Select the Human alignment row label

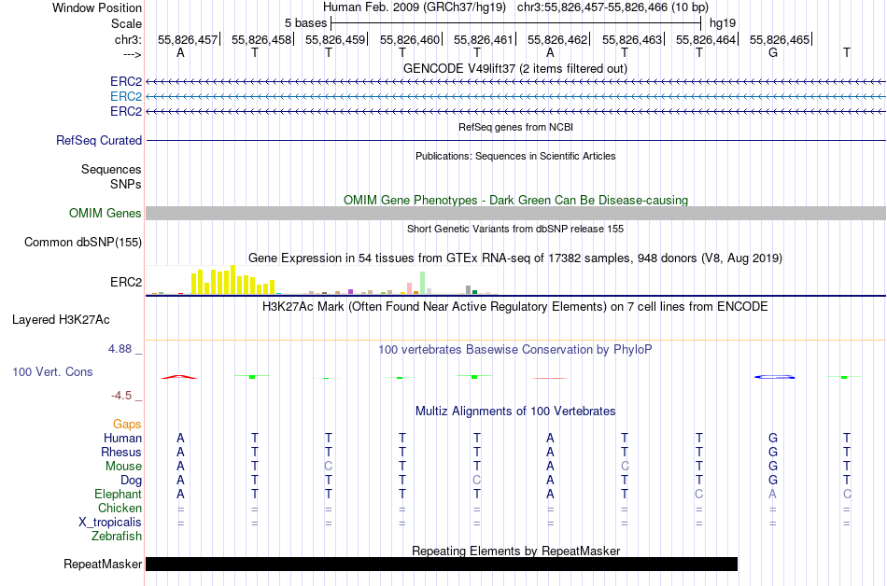point(122,438)
